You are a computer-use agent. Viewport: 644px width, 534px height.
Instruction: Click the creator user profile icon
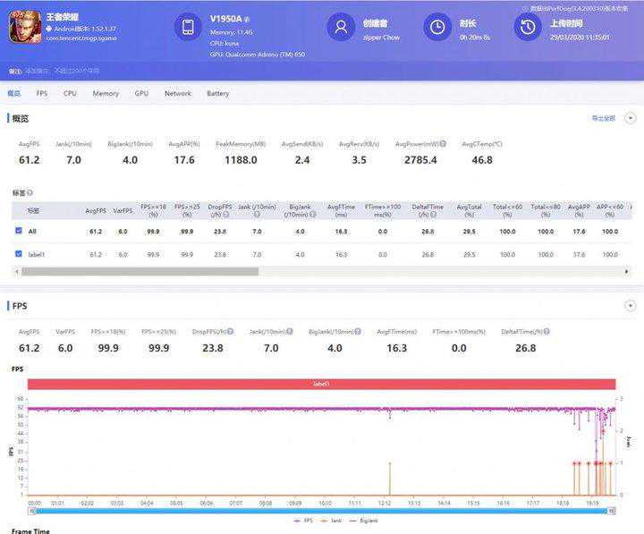point(341,28)
